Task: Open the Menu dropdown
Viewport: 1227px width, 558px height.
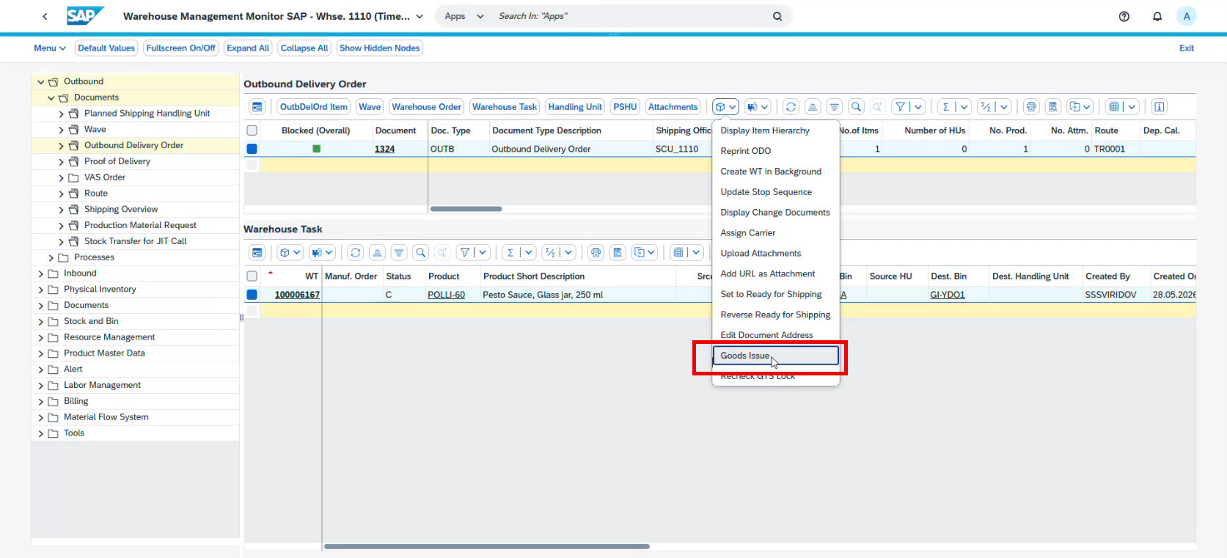Action: click(50, 48)
